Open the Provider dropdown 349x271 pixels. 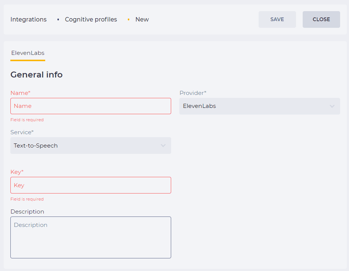(x=260, y=106)
